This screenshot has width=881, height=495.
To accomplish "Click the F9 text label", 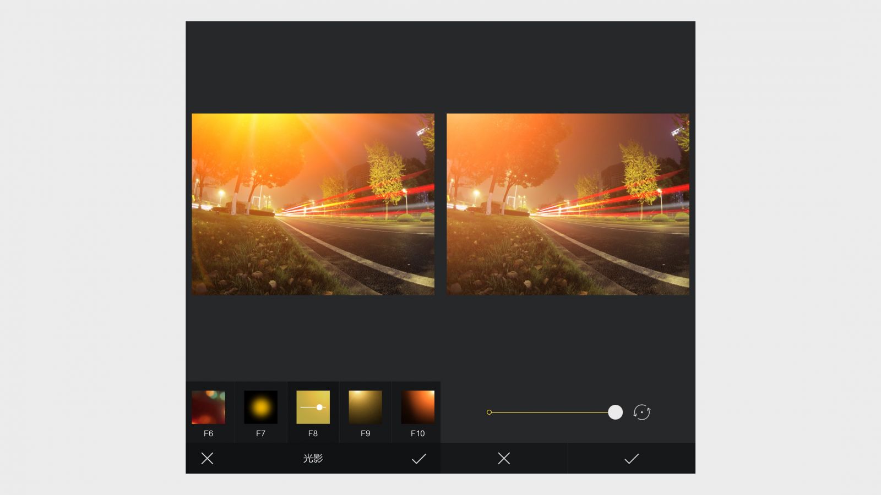I will coord(365,433).
